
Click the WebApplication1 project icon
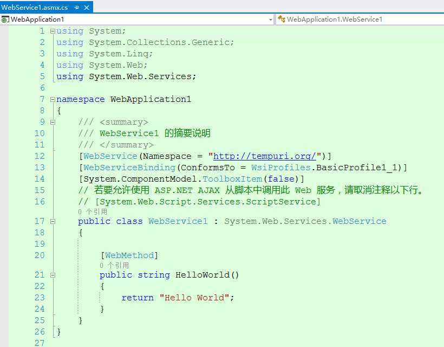[x=5, y=20]
